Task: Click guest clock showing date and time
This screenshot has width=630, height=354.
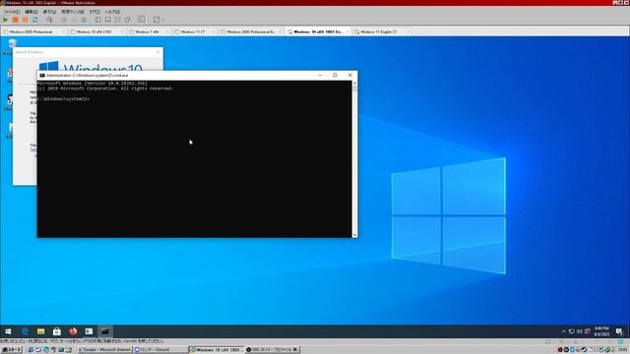Action: click(x=601, y=331)
